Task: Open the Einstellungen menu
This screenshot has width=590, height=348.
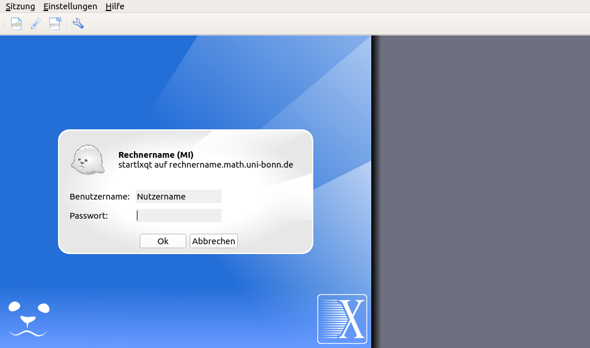Action: [x=70, y=6]
